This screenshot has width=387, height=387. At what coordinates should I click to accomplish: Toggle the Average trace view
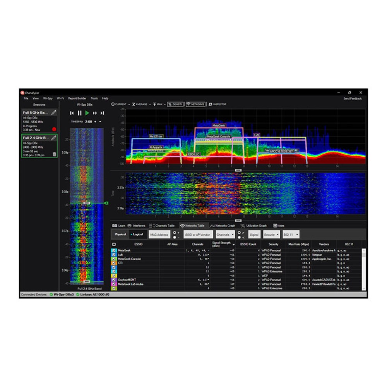pyautogui.click(x=140, y=104)
